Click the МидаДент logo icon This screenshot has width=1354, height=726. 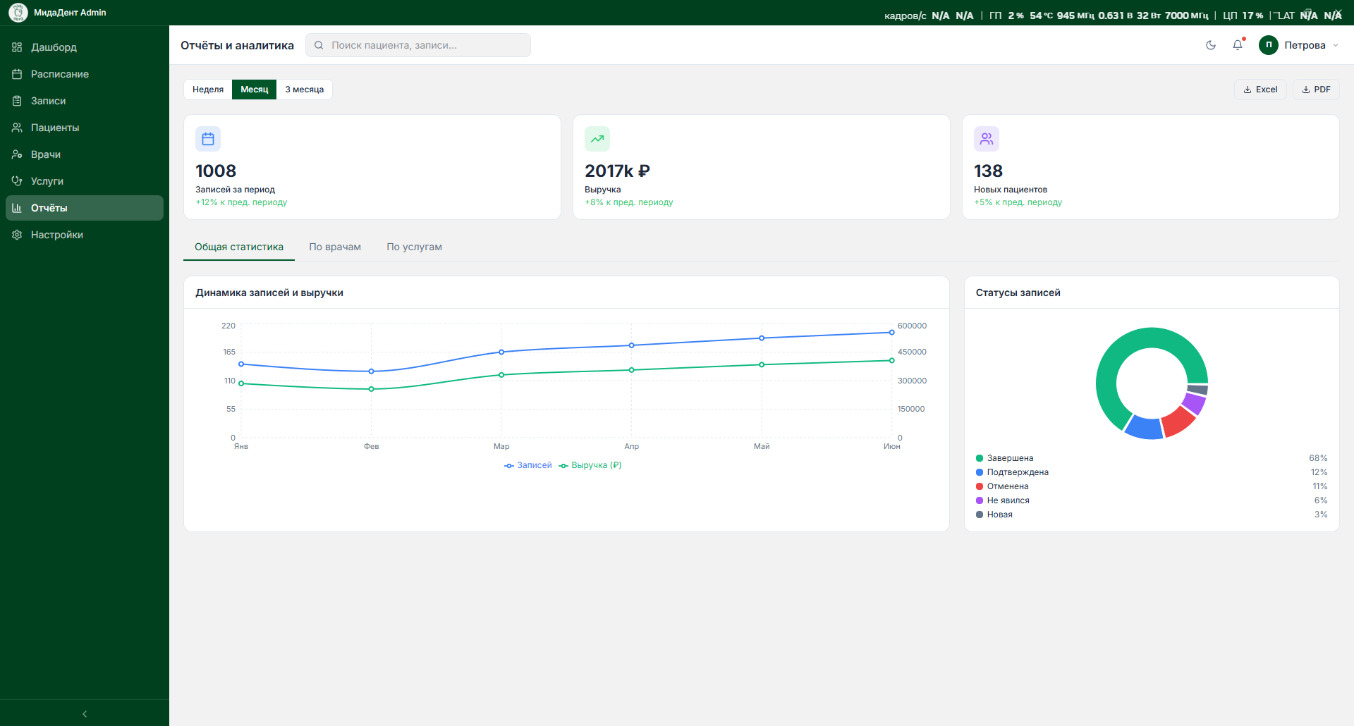pyautogui.click(x=18, y=13)
